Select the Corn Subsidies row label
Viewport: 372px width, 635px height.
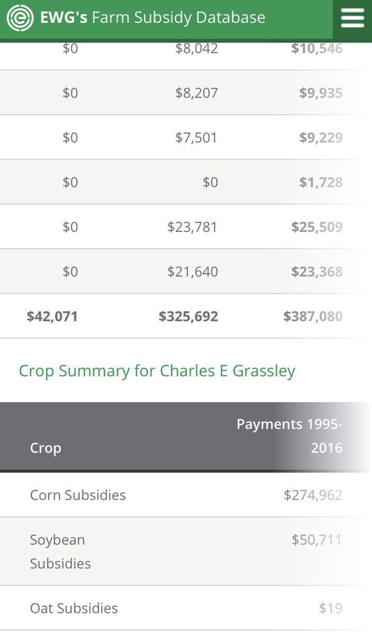pyautogui.click(x=78, y=495)
